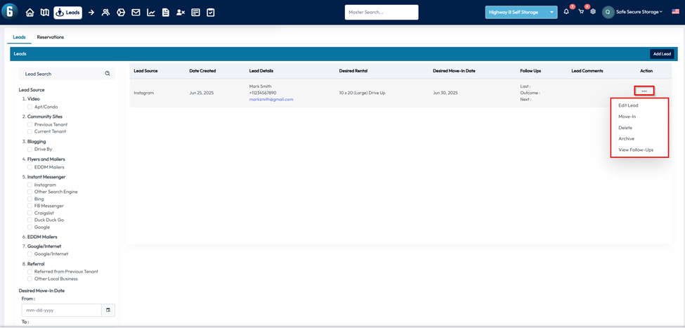
Task: Enable the Craigslist lead source filter
Action: (30, 213)
